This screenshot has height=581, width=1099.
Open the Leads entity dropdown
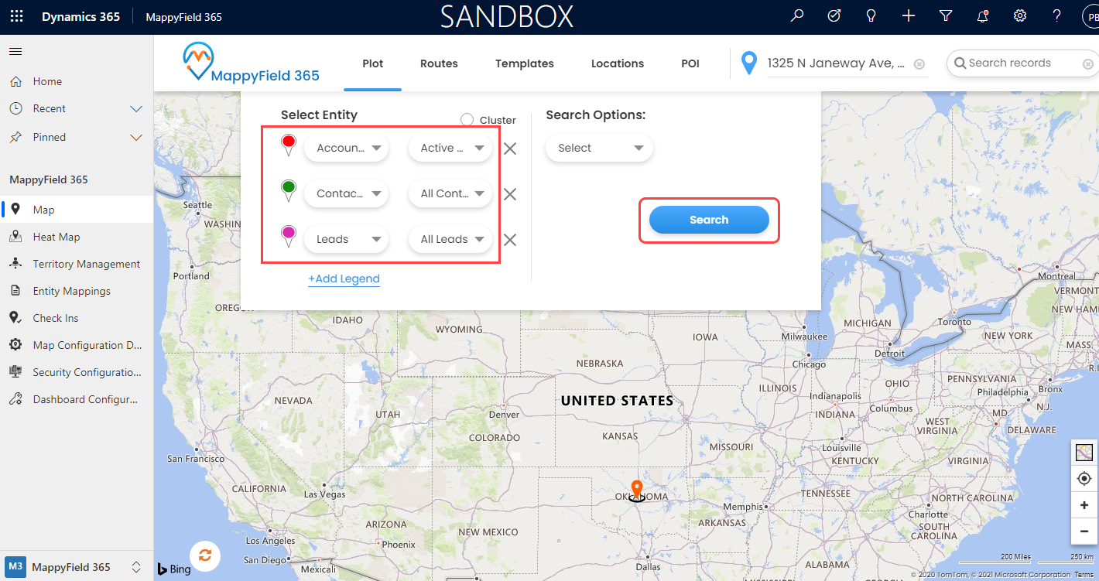coord(346,239)
